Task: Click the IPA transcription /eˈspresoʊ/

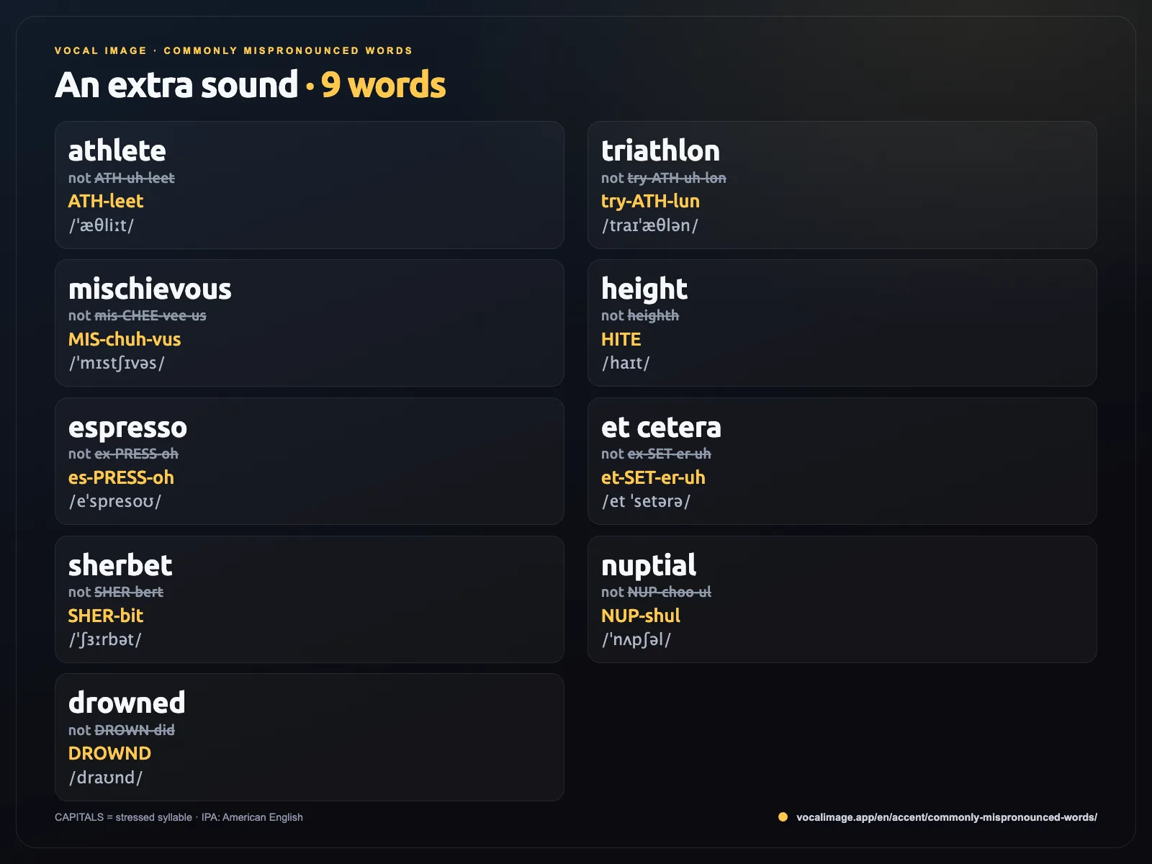Action: (x=115, y=501)
